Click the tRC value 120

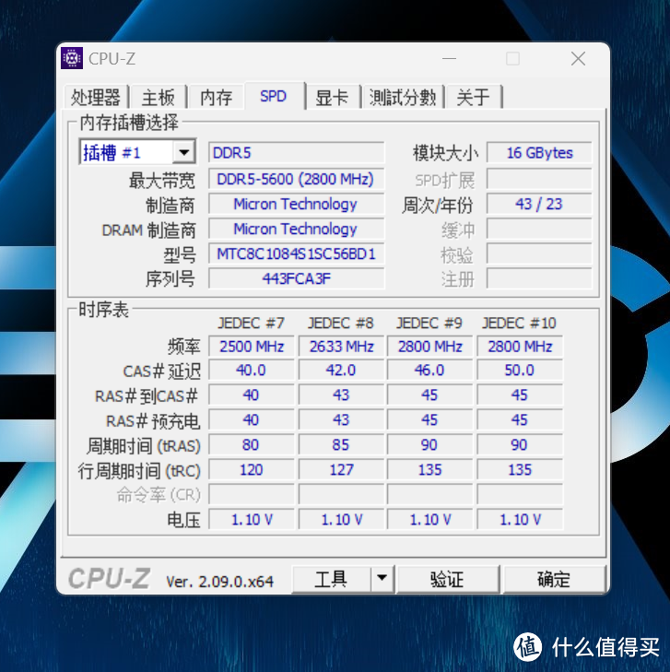(252, 470)
